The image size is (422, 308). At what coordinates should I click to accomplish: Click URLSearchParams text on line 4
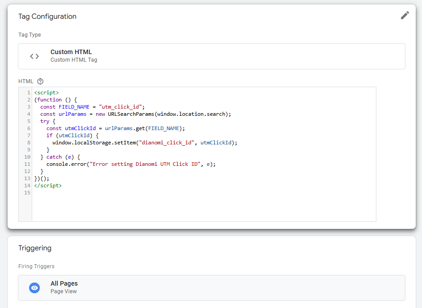pyautogui.click(x=131, y=114)
